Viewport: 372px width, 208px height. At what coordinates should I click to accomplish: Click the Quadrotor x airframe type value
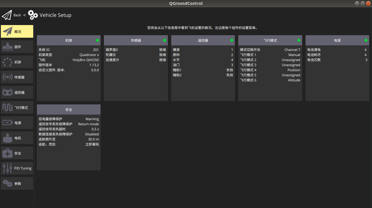click(89, 55)
